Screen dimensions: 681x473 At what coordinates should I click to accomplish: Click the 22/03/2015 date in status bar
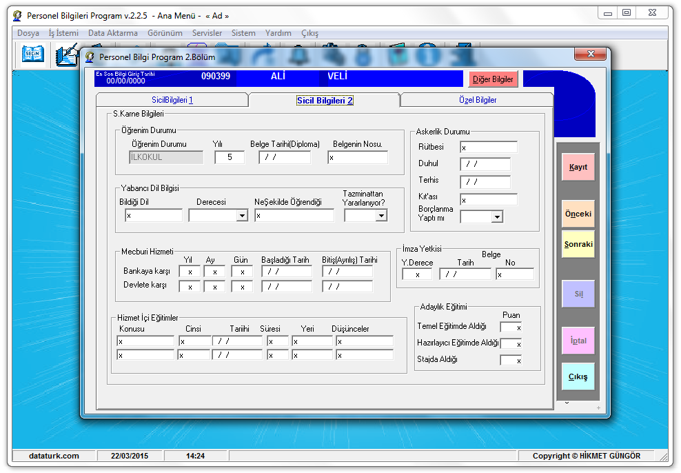tap(130, 456)
